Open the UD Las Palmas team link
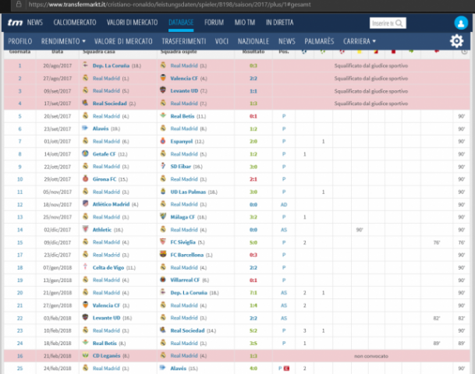Screen dimensions: 475x374 click(188, 192)
